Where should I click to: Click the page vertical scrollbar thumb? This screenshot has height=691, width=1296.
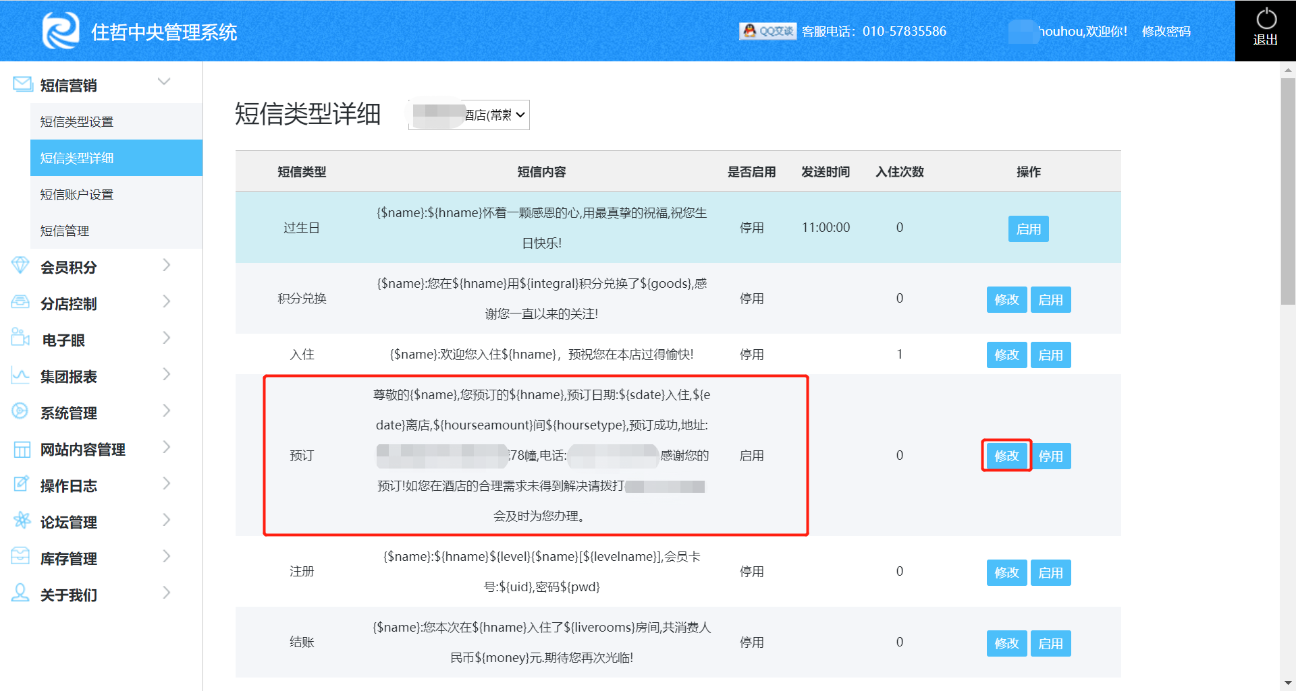1288,191
